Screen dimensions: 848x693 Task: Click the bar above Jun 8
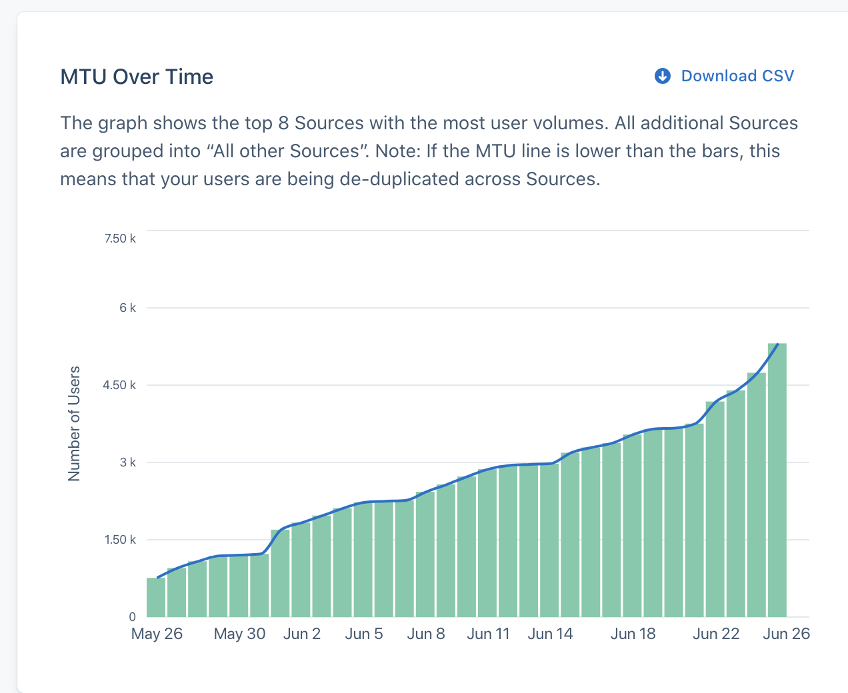(x=425, y=554)
